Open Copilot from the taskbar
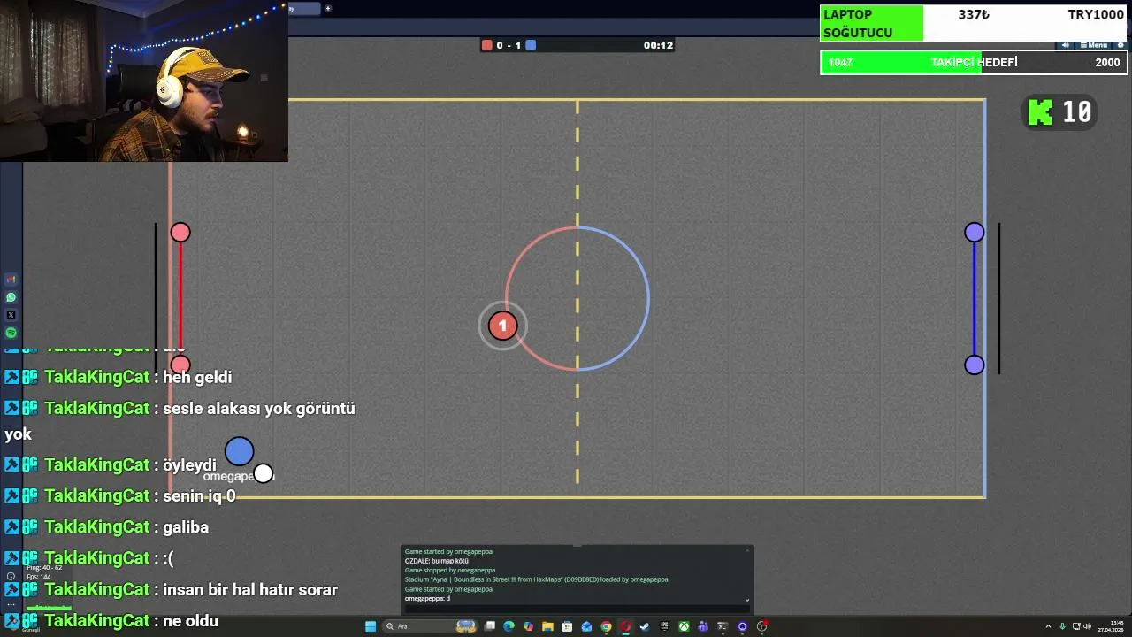The width and height of the screenshot is (1132, 637). click(529, 626)
